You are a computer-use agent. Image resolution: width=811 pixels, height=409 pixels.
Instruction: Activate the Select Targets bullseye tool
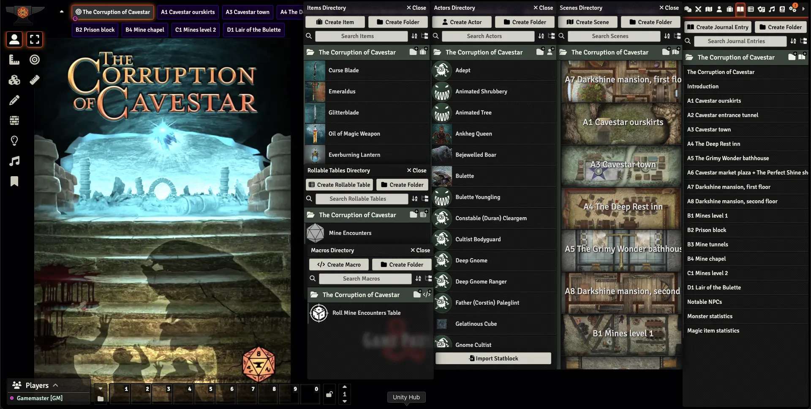coord(35,60)
